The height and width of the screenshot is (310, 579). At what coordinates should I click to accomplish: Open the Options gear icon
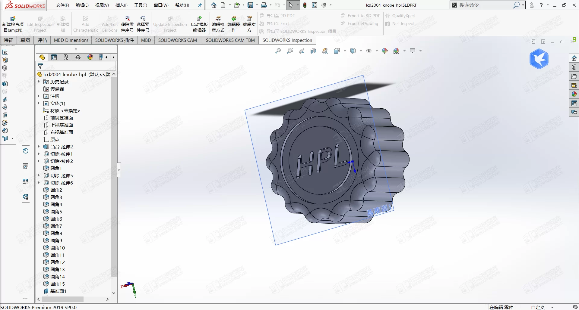(x=324, y=5)
